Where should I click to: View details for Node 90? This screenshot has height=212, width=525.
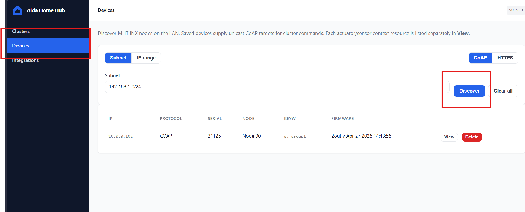[x=449, y=137]
